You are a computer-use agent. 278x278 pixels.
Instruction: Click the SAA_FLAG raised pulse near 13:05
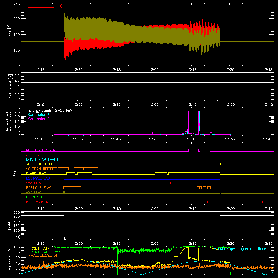point(169,183)
